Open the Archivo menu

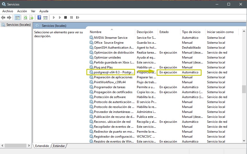click(x=8, y=11)
